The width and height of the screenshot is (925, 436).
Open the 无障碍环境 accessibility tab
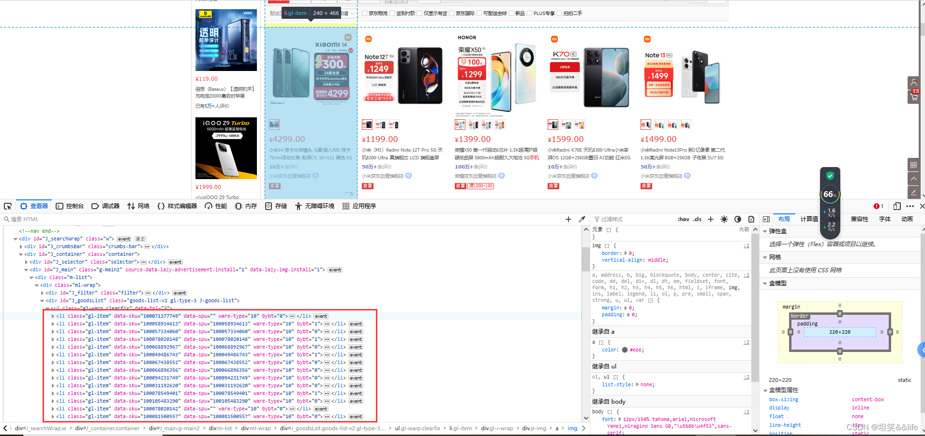314,206
